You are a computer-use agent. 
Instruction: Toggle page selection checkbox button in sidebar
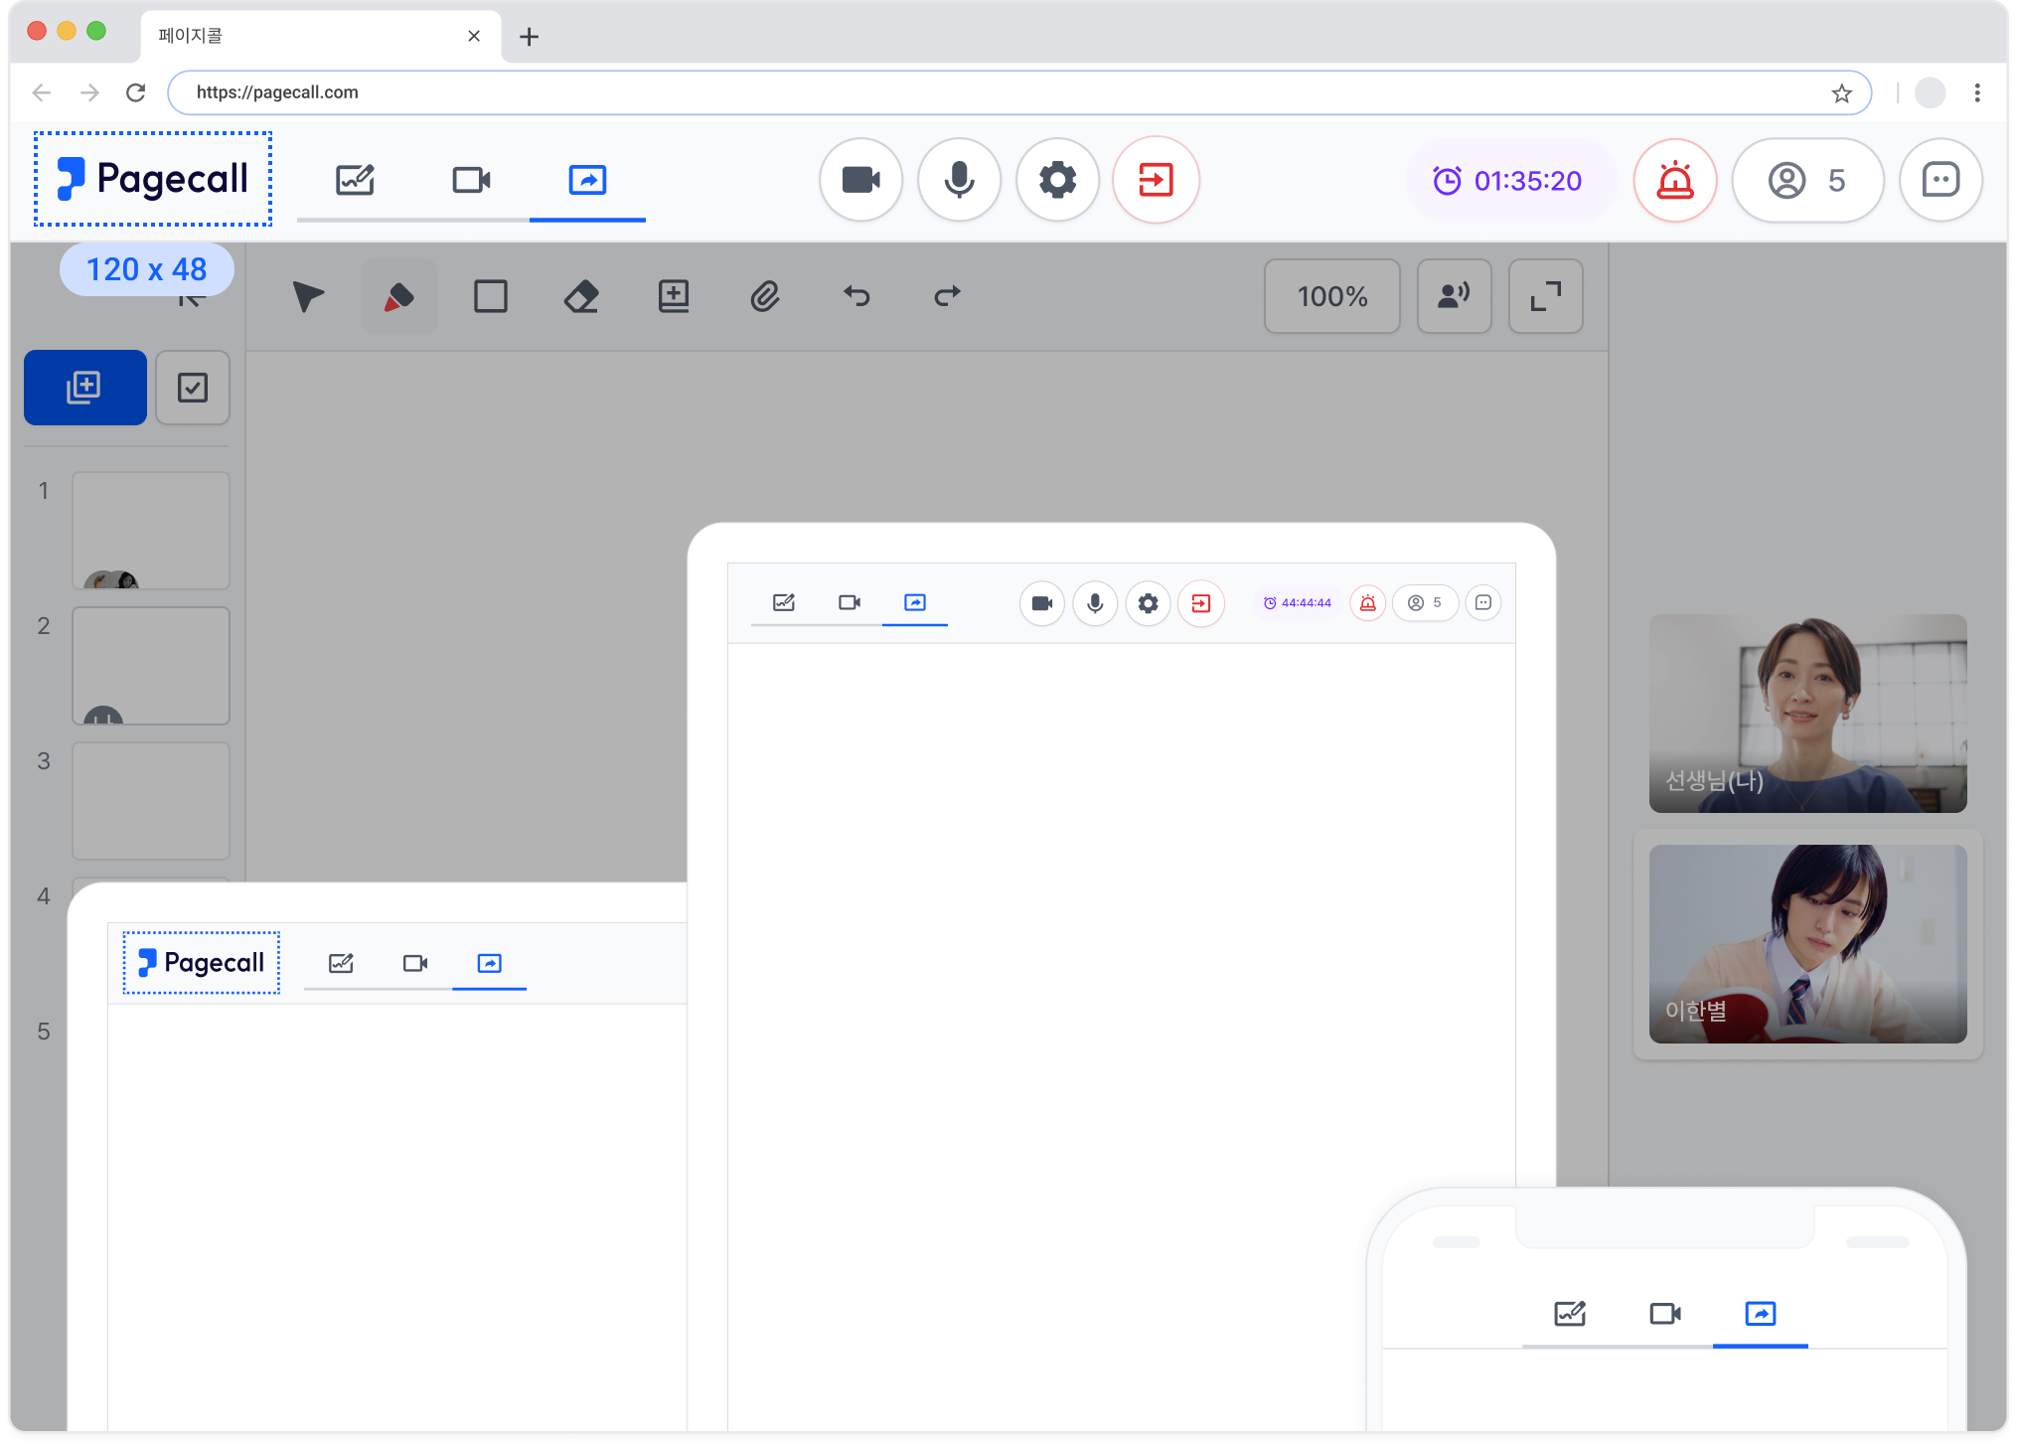tap(193, 388)
